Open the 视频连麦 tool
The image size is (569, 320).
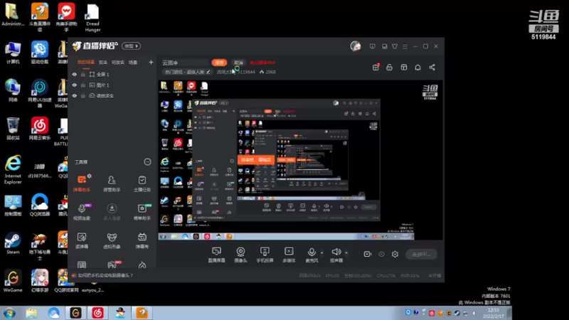(82, 211)
